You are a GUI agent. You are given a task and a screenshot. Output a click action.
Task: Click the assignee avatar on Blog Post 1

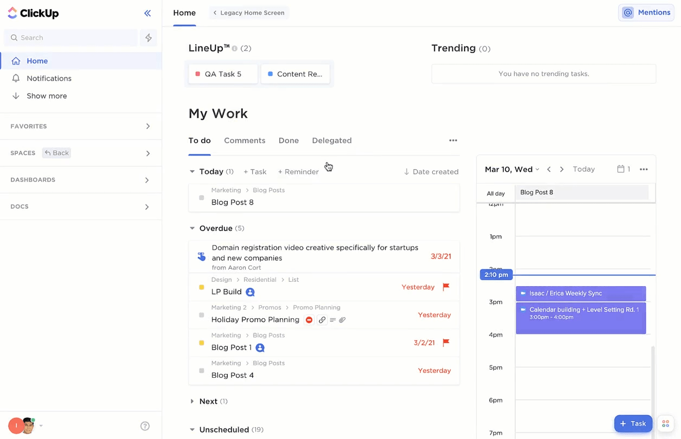pos(260,347)
